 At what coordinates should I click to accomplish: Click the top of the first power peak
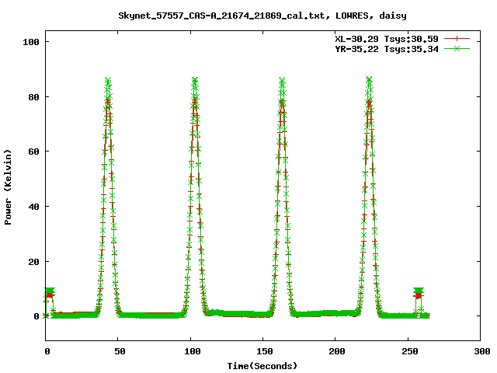point(108,81)
